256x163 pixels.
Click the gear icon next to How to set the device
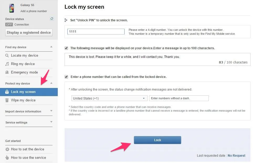pos(7,149)
